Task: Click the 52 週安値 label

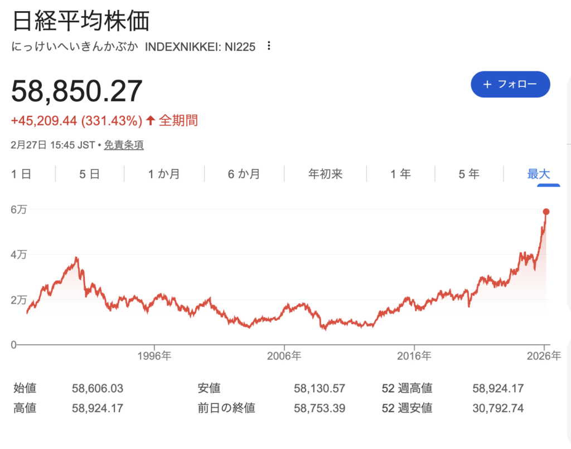Action: point(407,408)
